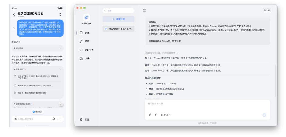Click the 定时任务 clock icon
This screenshot has height=137, width=286.
click(81, 50)
